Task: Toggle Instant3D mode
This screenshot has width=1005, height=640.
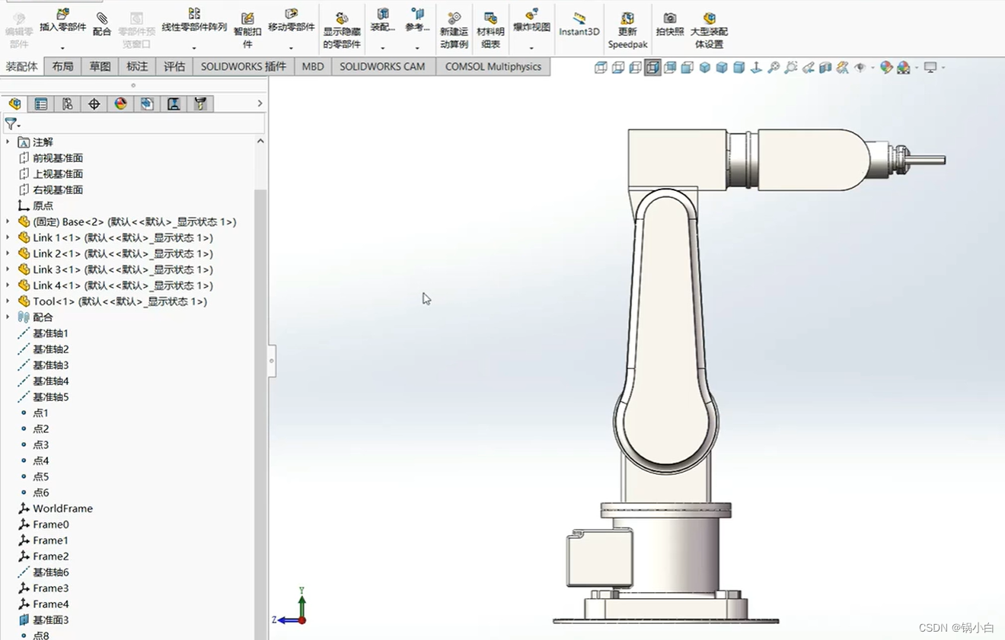Action: (579, 25)
